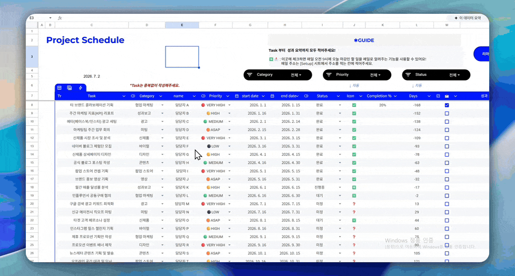This screenshot has width=515, height=276.
Task: Select column E header
Action: pos(182,25)
